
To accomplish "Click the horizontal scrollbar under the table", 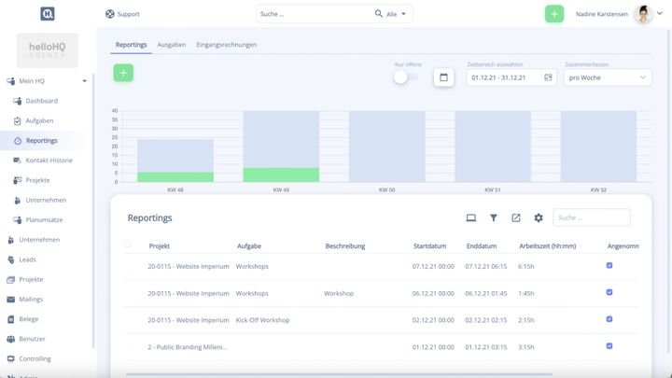I will pyautogui.click(x=339, y=374).
